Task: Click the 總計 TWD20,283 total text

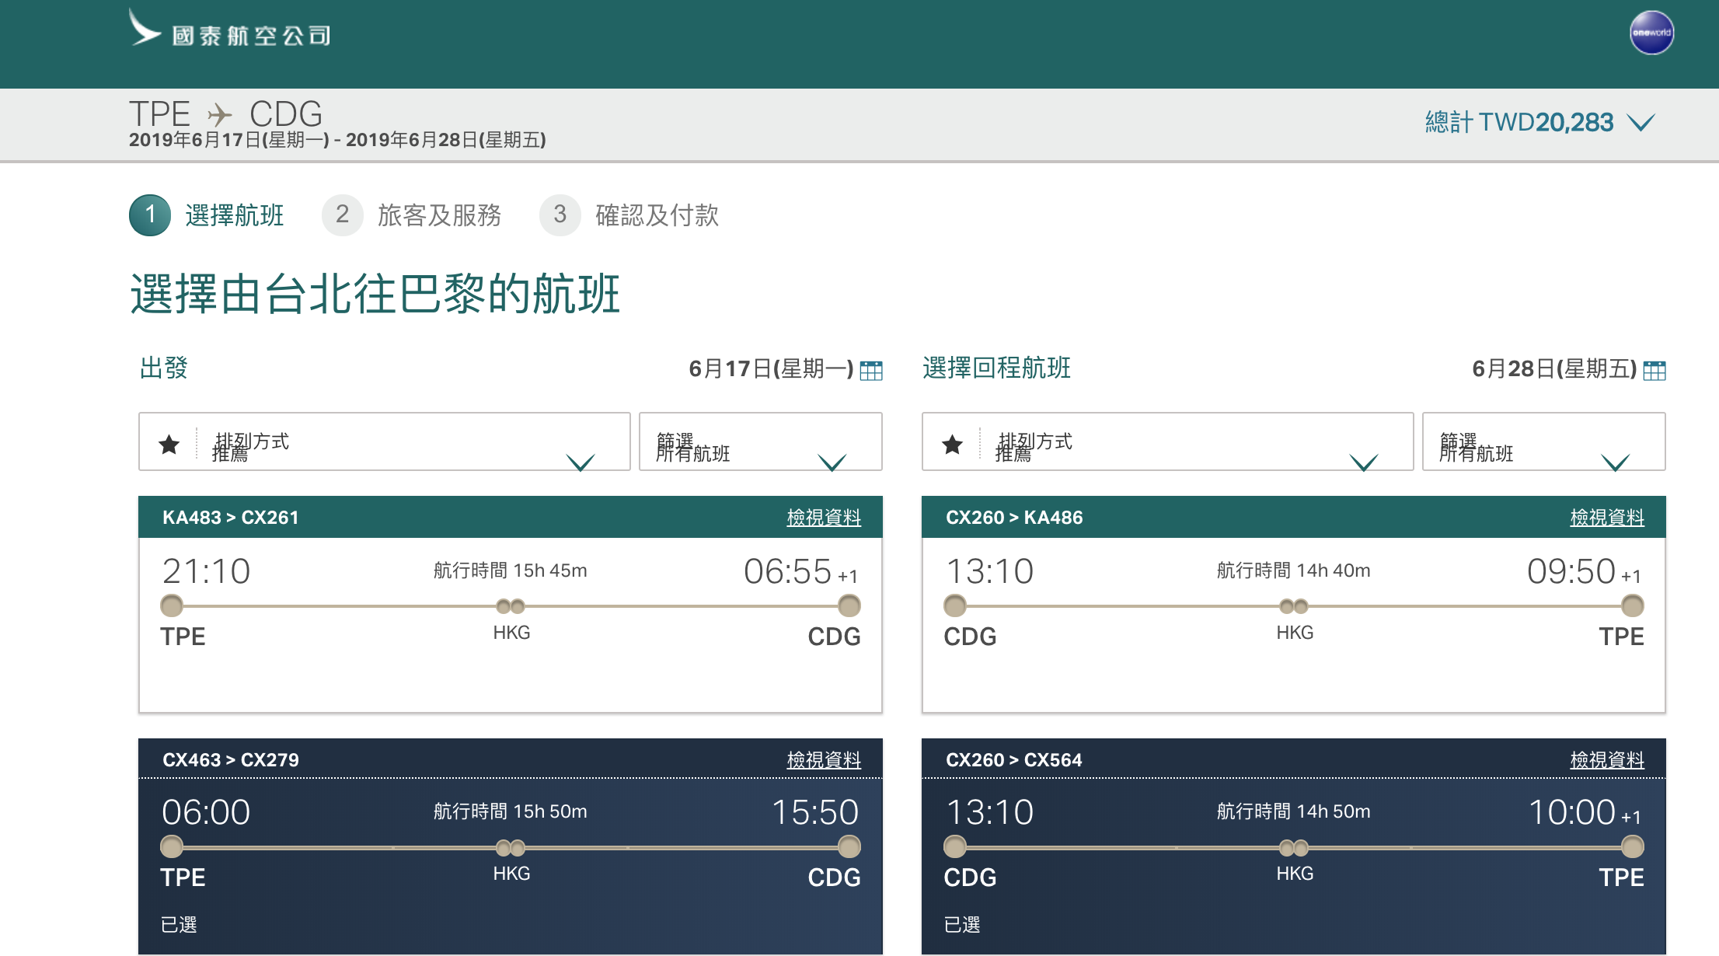Action: click(1519, 122)
